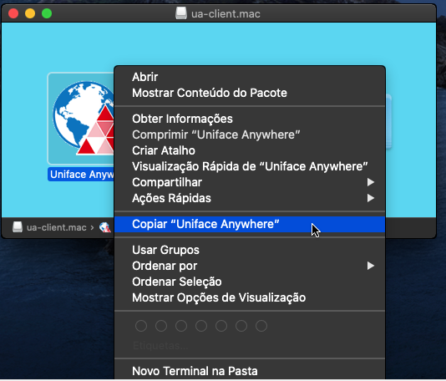Choose Ordenar Seleção

click(x=250, y=282)
